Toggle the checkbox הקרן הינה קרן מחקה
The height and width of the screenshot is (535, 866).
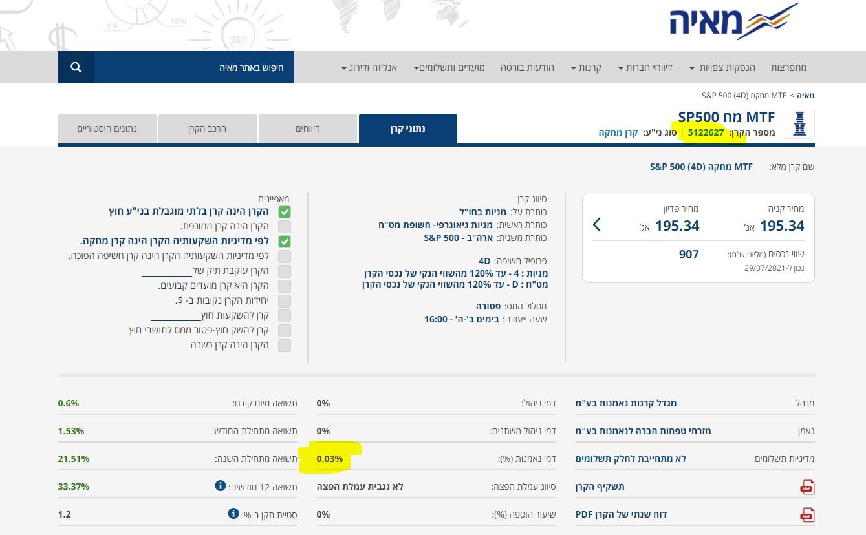(285, 242)
